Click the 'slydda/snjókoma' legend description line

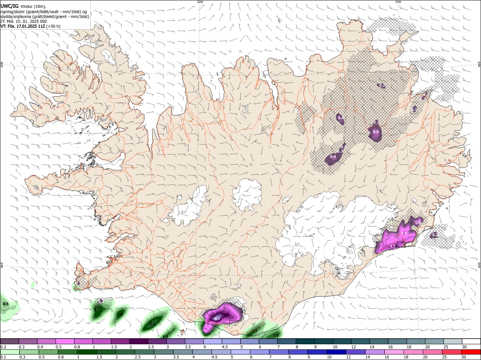pos(45,16)
